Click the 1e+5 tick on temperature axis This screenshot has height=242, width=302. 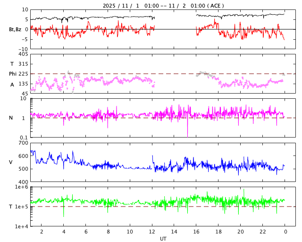click(x=21, y=207)
